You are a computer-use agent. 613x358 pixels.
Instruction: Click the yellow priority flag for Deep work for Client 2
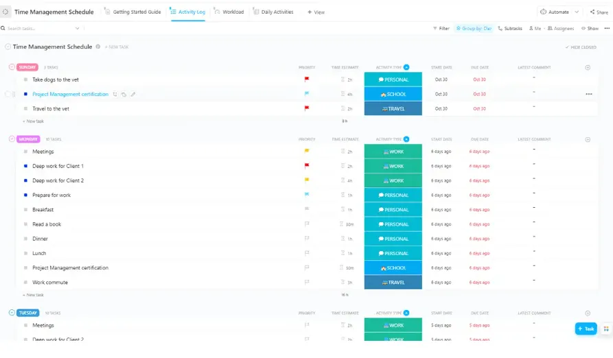307,180
